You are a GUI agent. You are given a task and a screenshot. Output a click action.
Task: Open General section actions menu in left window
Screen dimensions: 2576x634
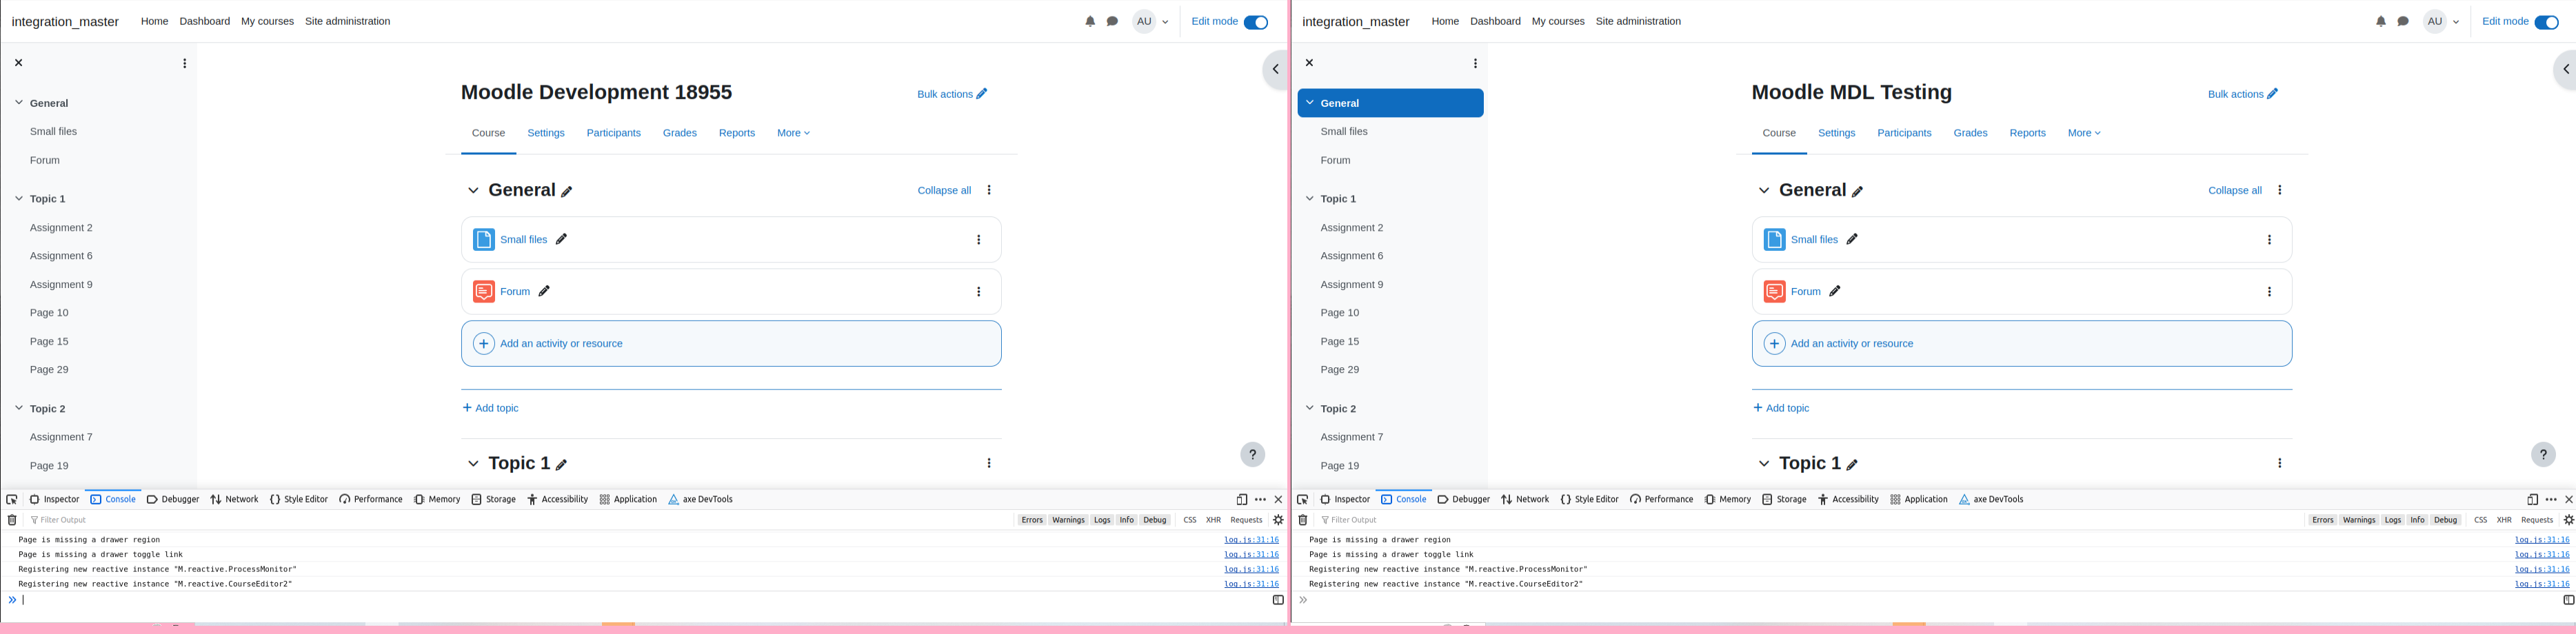coord(989,190)
